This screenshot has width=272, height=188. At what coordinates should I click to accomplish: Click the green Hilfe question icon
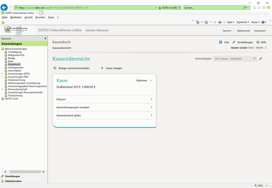point(258,42)
